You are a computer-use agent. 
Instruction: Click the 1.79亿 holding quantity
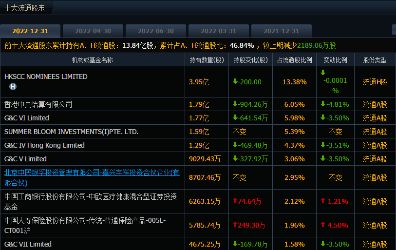[x=199, y=104]
